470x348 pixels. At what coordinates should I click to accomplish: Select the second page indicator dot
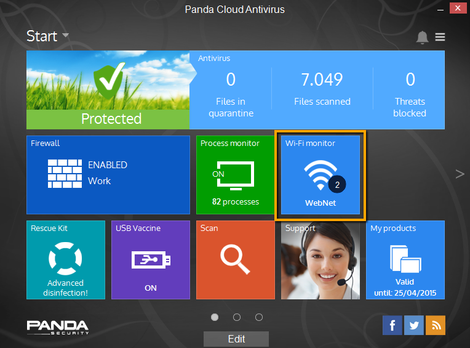[x=237, y=317]
